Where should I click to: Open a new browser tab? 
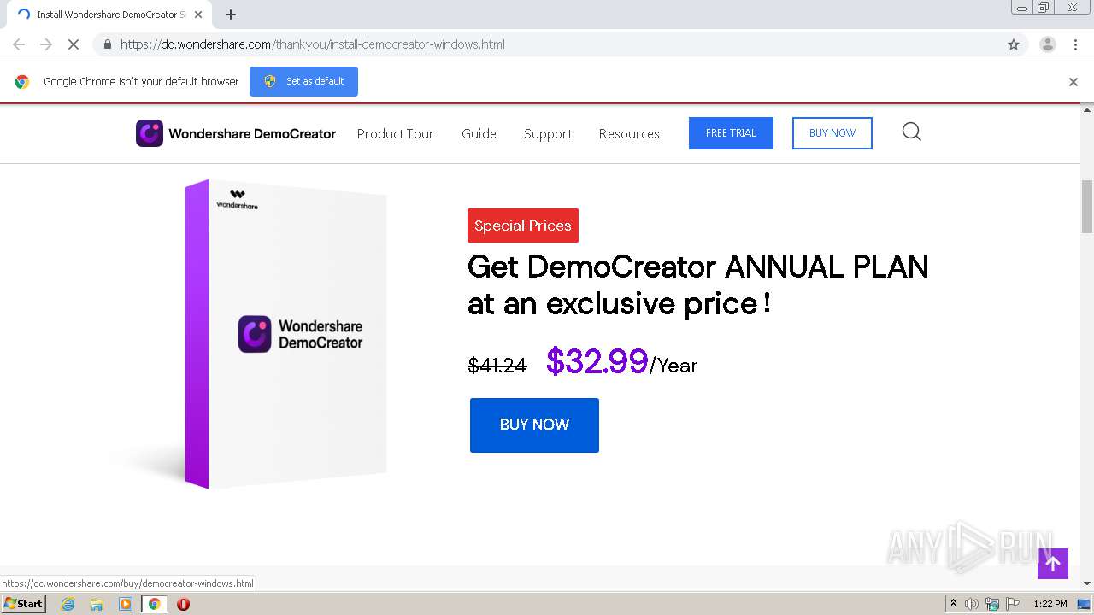click(231, 15)
